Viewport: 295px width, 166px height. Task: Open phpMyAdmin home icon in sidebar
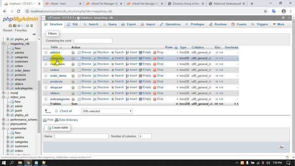click(x=10, y=25)
